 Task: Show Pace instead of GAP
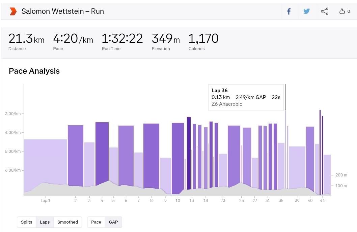[96, 222]
